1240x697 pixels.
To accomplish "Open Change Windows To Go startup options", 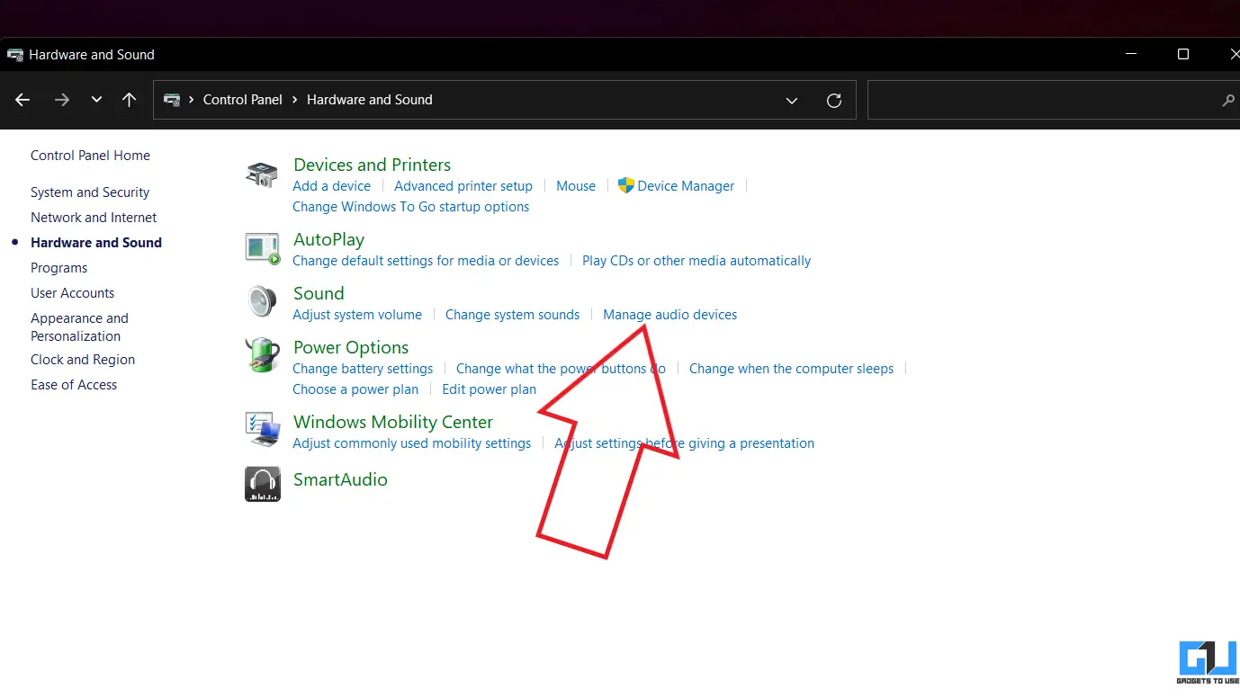I will click(x=410, y=207).
